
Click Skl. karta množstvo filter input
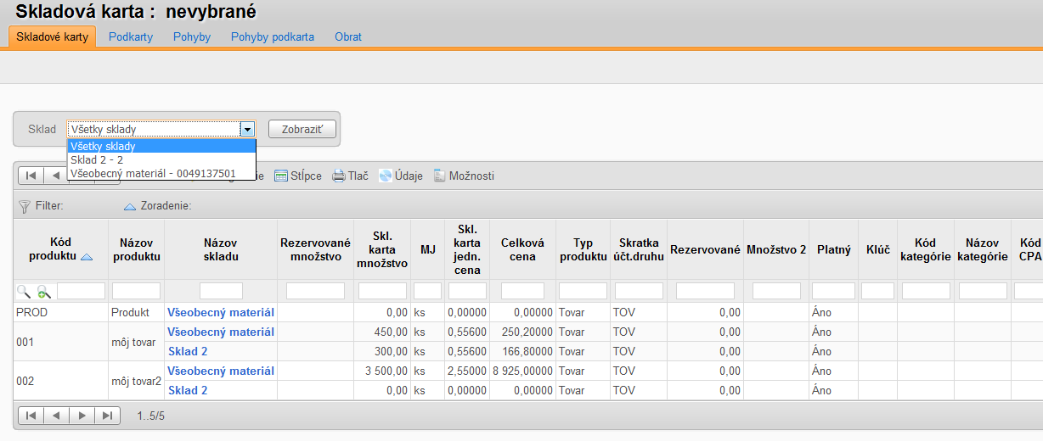382,291
